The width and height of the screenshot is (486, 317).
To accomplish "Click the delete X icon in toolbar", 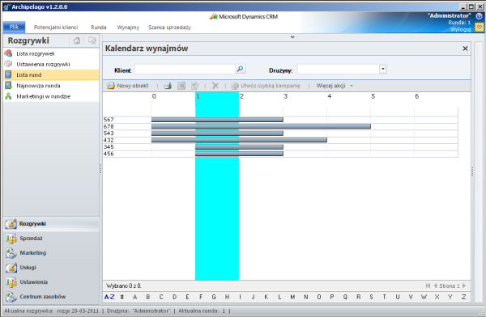I will [x=215, y=86].
